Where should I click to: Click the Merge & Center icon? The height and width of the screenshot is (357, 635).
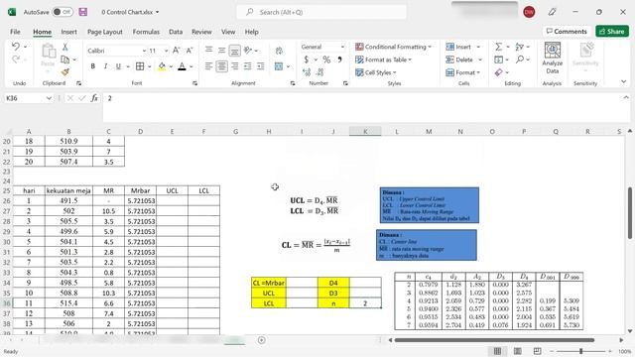click(279, 66)
